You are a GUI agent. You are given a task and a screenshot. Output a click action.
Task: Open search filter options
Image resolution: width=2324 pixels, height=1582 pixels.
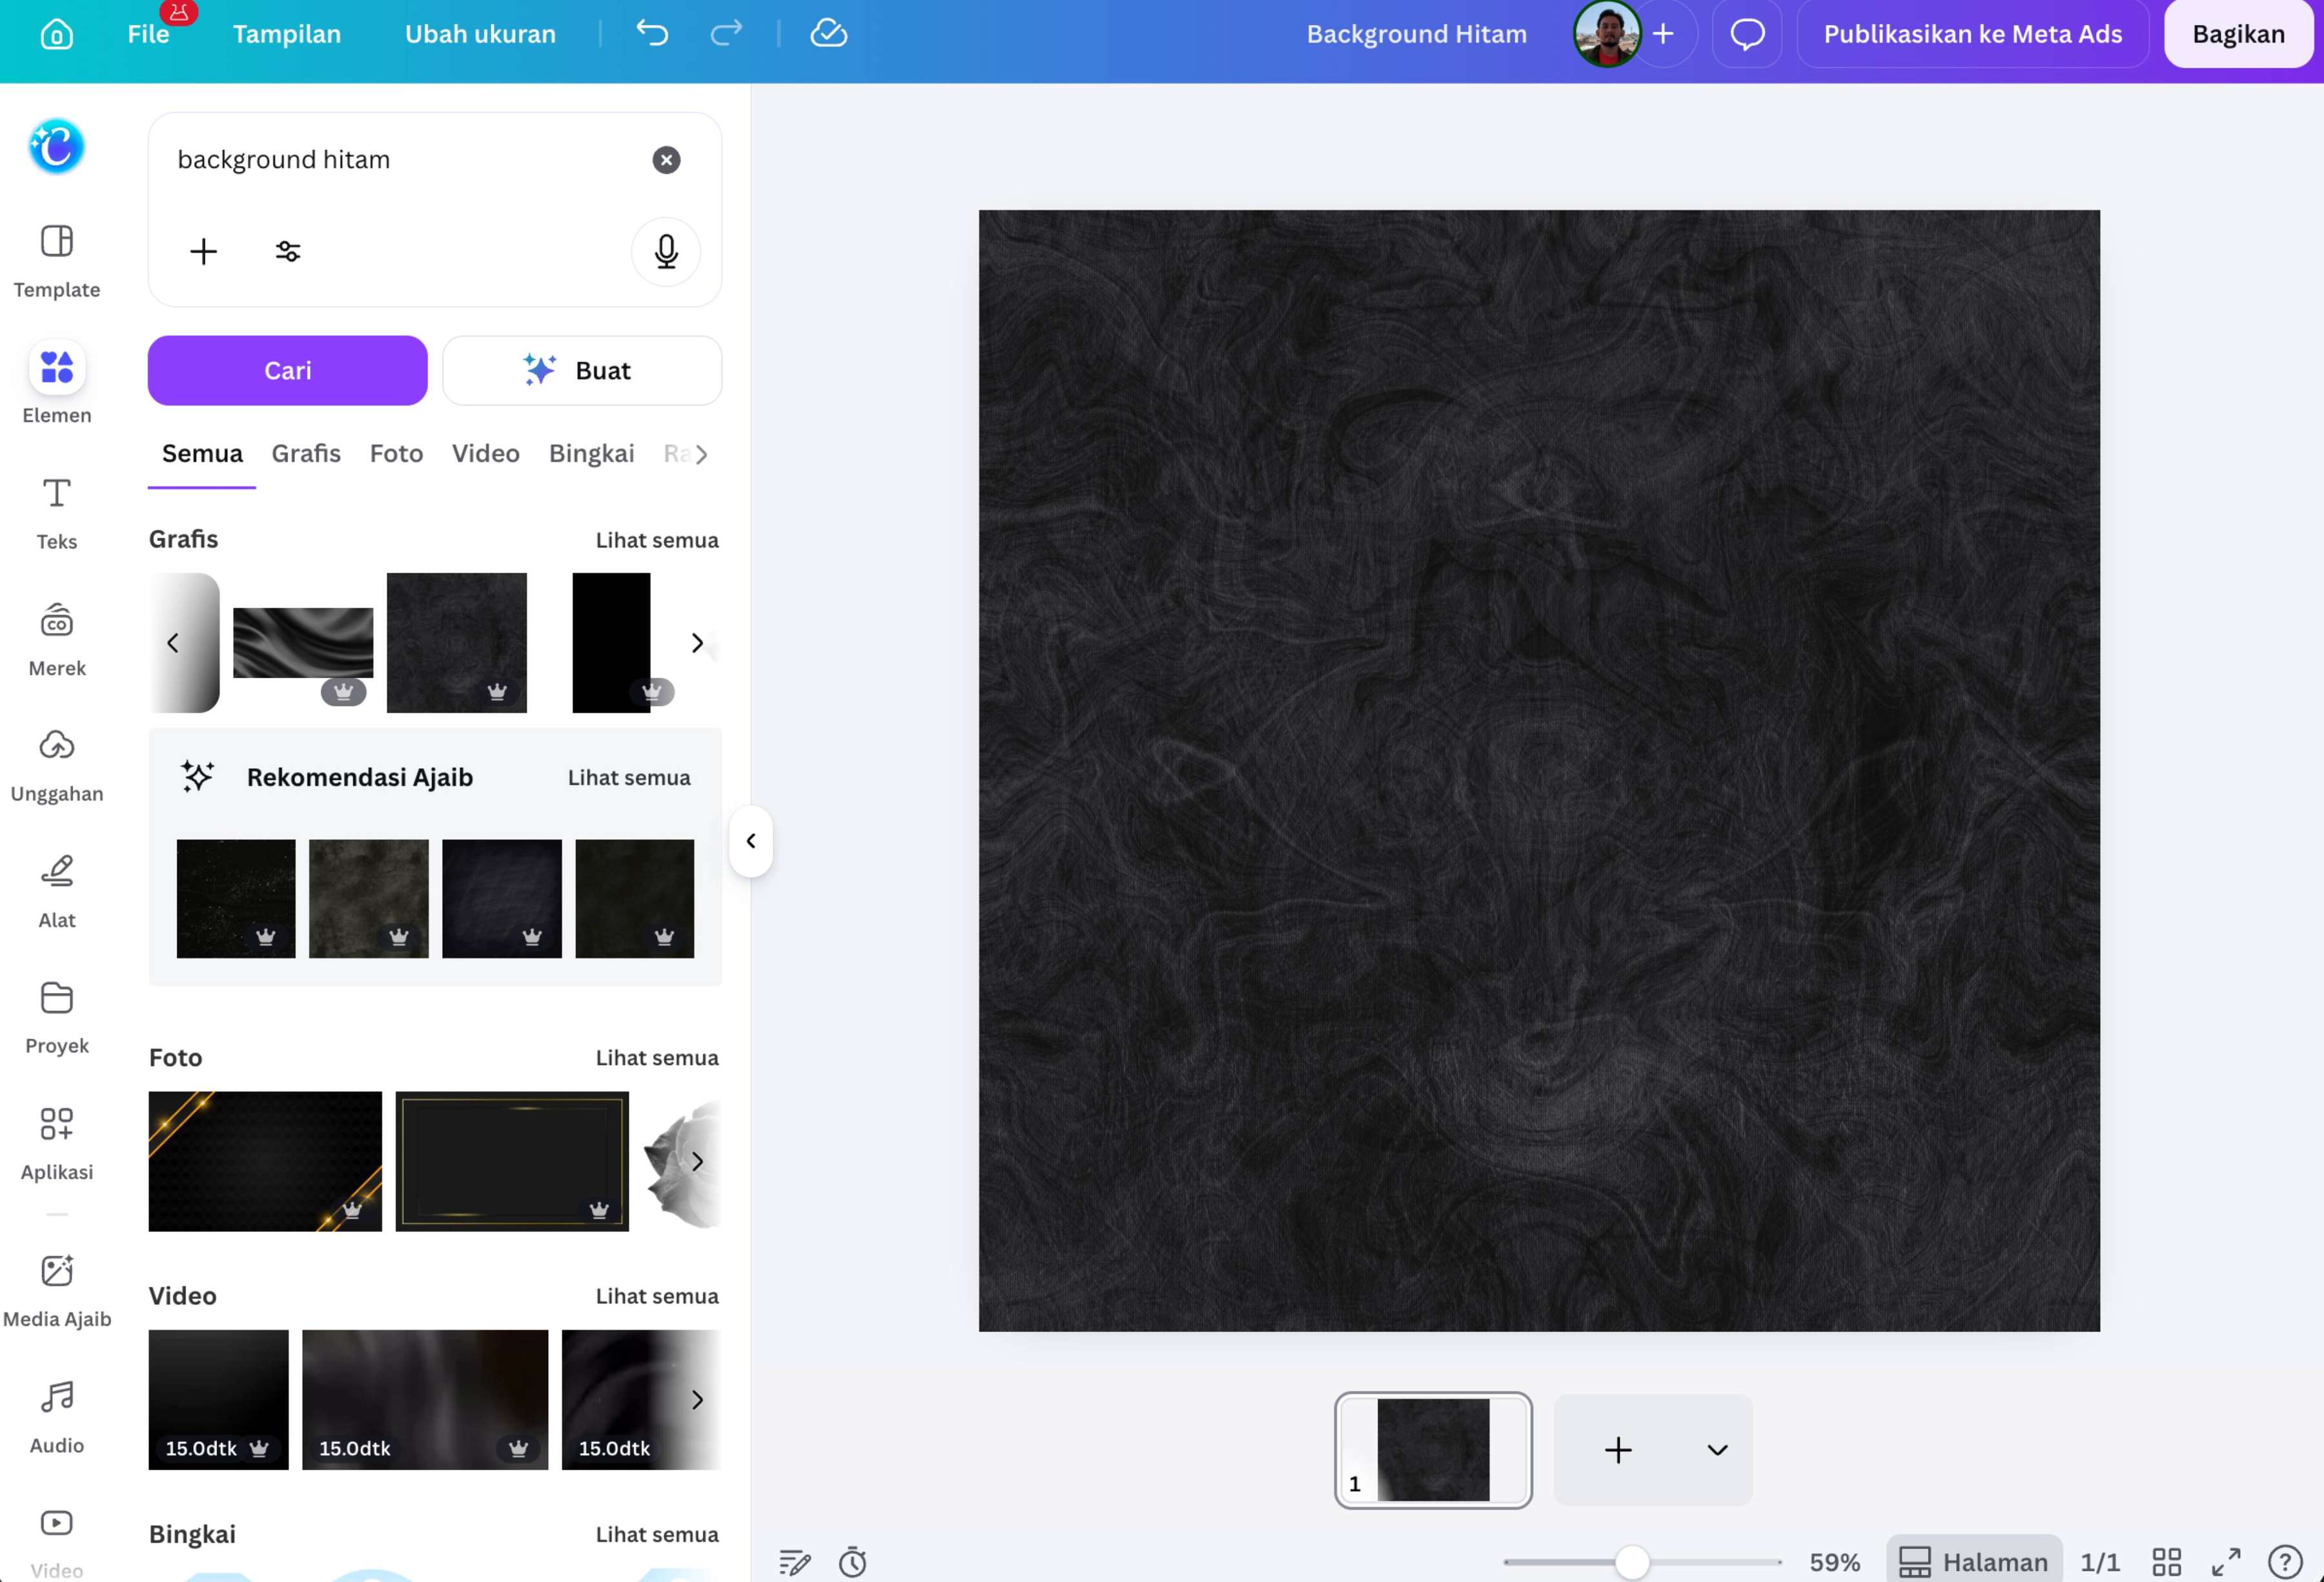click(x=288, y=251)
